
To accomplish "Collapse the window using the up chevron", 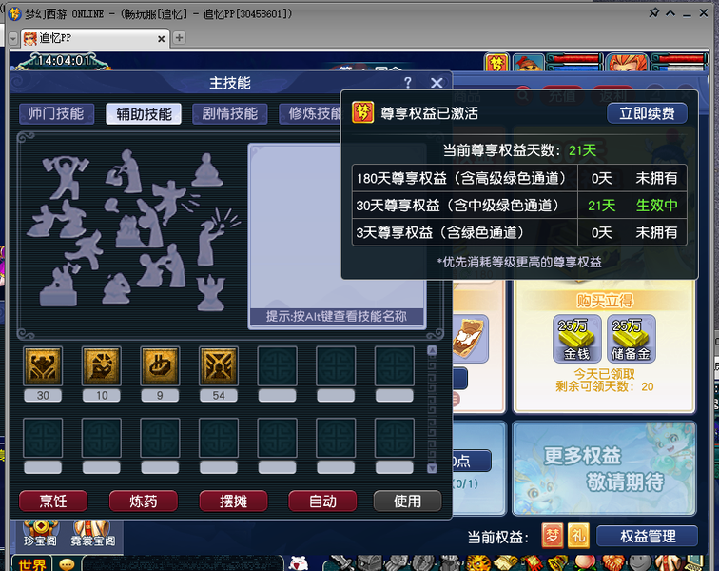I will tap(670, 13).
